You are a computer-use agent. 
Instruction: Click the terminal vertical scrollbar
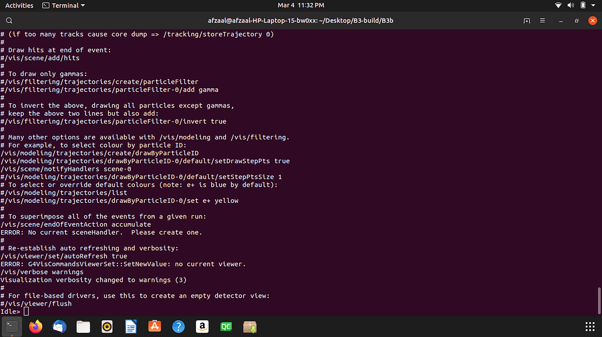[599, 300]
